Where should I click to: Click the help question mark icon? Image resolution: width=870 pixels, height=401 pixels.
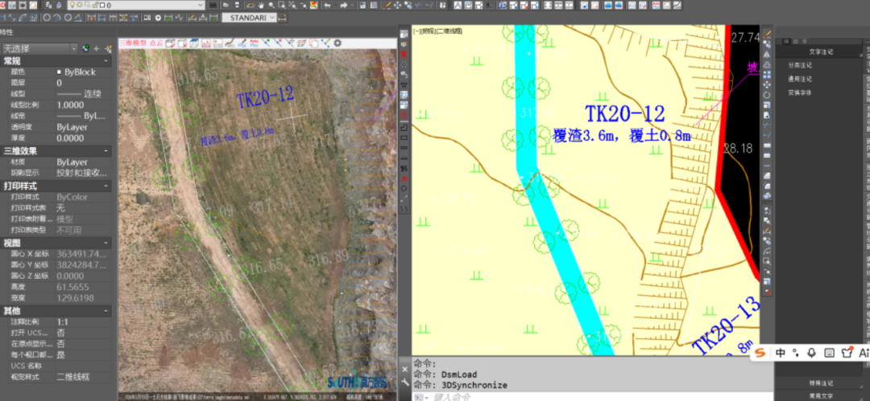(442, 5)
